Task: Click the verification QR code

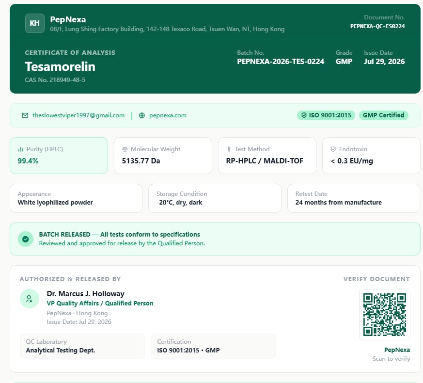Action: [x=384, y=315]
